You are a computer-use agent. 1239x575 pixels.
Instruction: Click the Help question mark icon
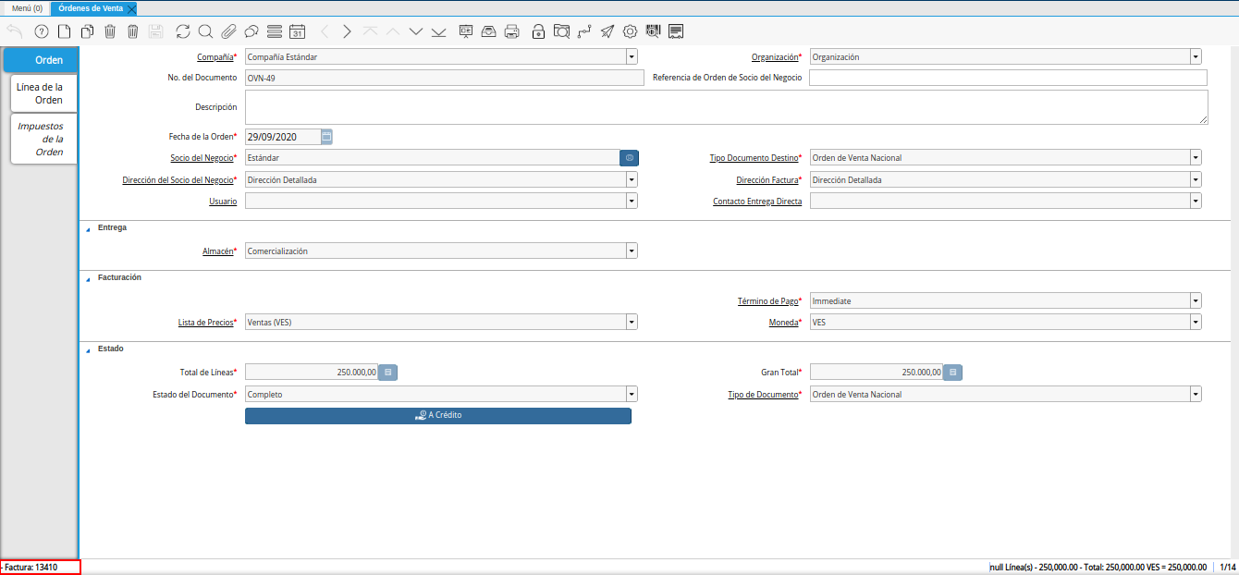point(41,31)
